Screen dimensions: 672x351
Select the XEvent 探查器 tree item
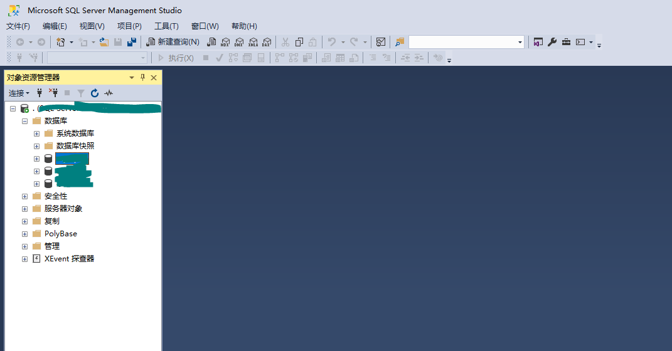(x=69, y=258)
